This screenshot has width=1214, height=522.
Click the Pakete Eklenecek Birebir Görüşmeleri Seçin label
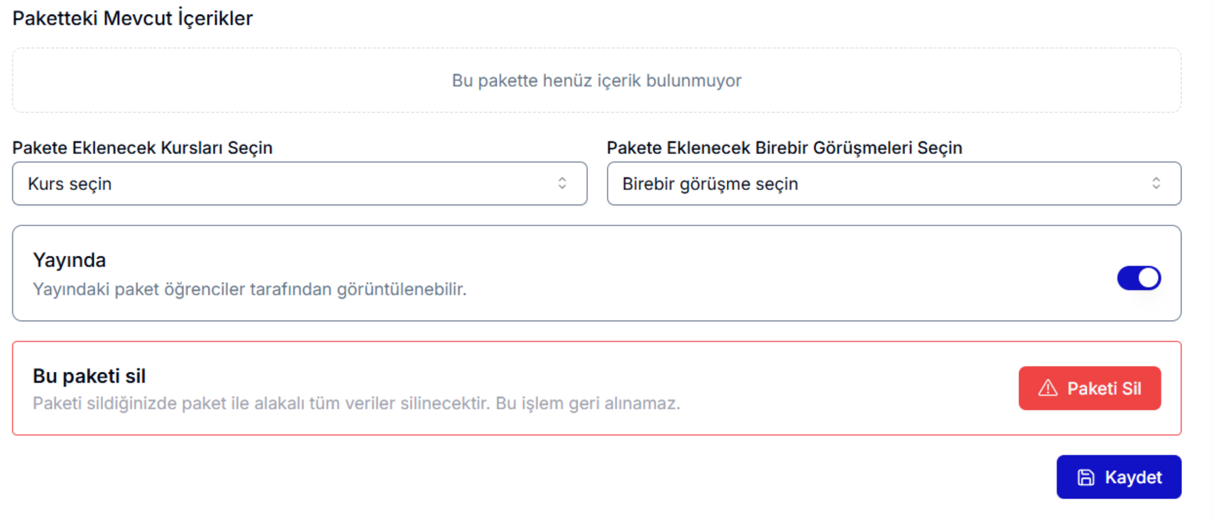coord(784,148)
